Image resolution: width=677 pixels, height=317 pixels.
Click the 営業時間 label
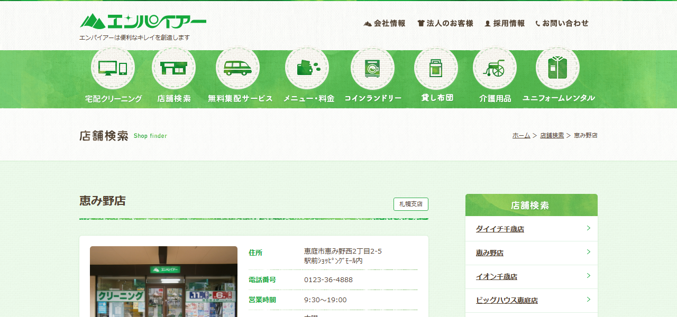point(262,300)
